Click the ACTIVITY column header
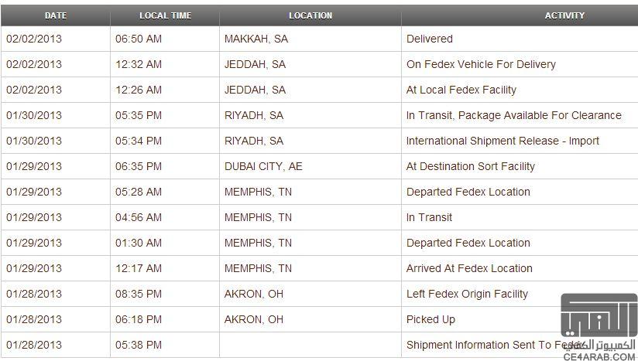This screenshot has width=638, height=361. [x=564, y=15]
